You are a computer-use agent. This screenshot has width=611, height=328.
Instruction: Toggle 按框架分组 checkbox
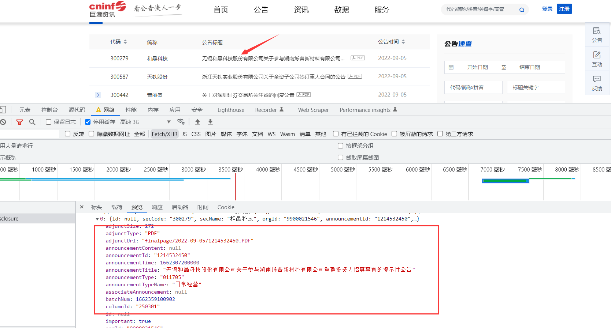(x=340, y=146)
